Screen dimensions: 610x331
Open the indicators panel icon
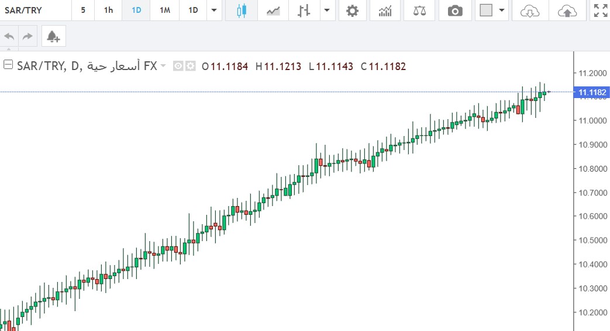(x=385, y=11)
